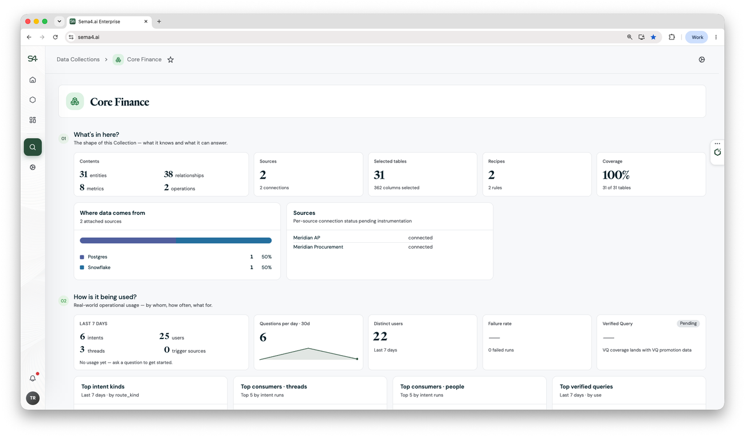The image size is (745, 437).
Task: Open the aperture-style icon below search
Action: (x=33, y=167)
